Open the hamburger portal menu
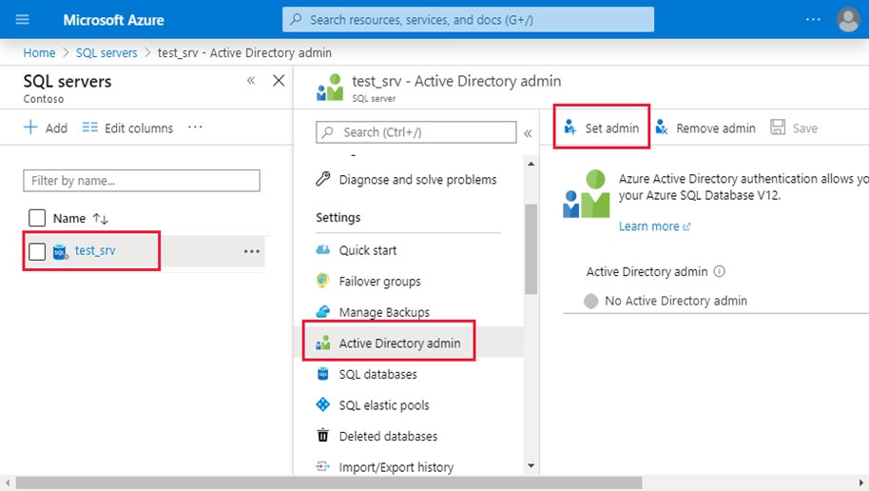This screenshot has height=491, width=869. [x=22, y=20]
